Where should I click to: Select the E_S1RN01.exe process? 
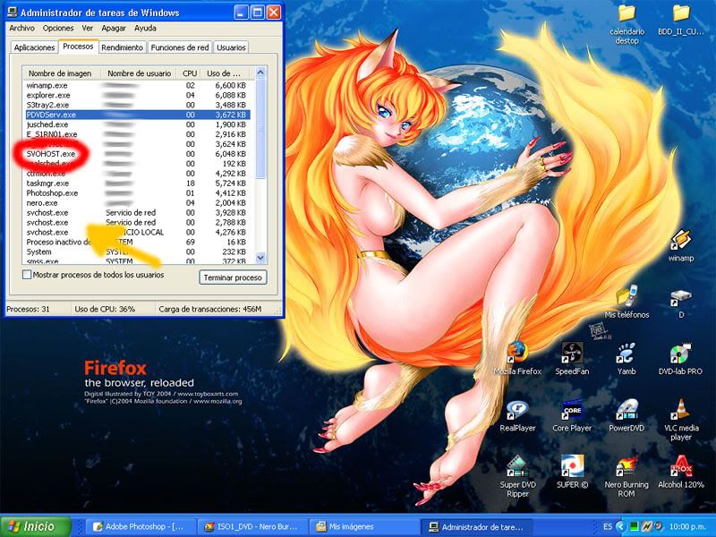click(x=138, y=134)
